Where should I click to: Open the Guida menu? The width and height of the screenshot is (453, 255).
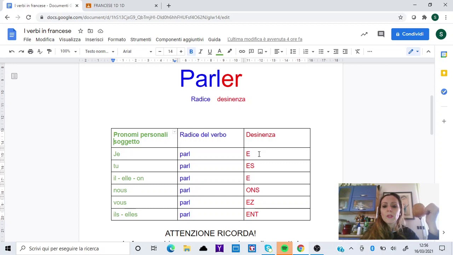(x=214, y=39)
